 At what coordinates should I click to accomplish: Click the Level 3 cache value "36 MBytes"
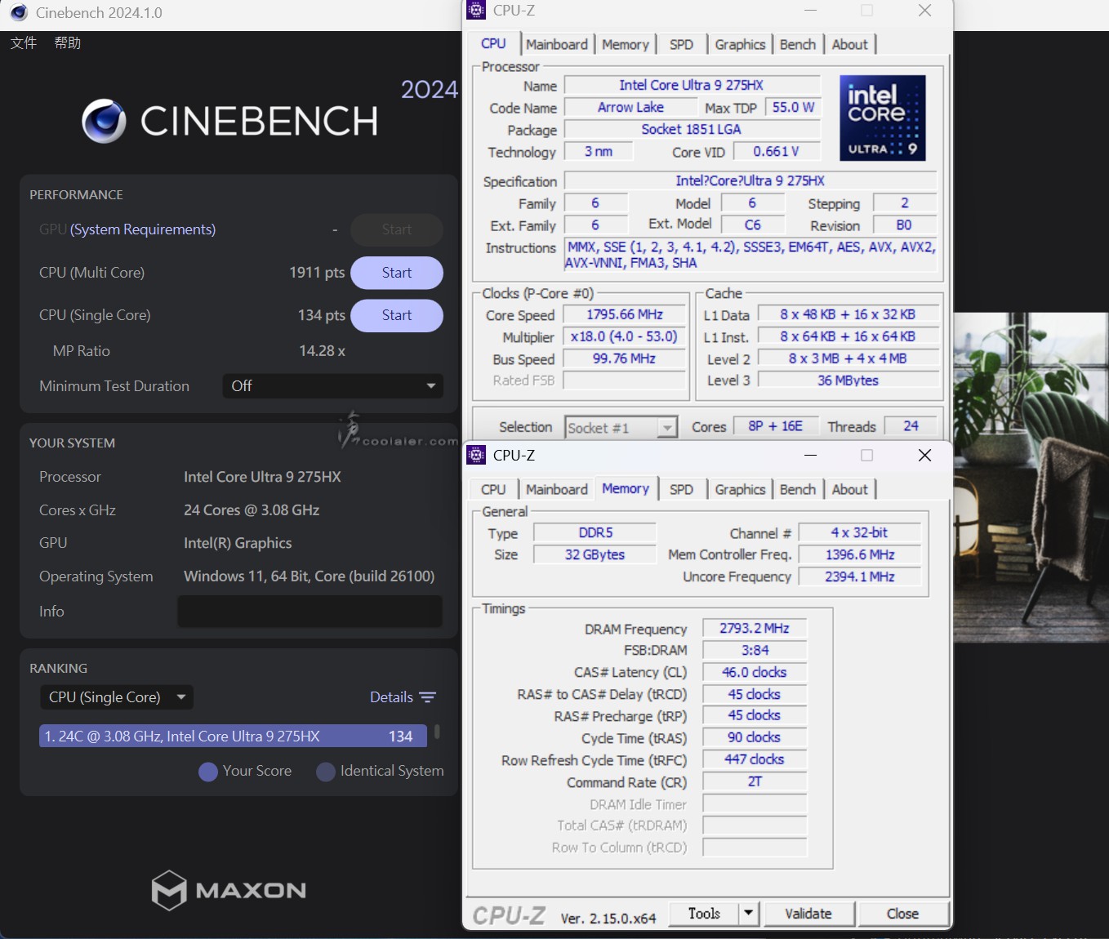pyautogui.click(x=848, y=380)
